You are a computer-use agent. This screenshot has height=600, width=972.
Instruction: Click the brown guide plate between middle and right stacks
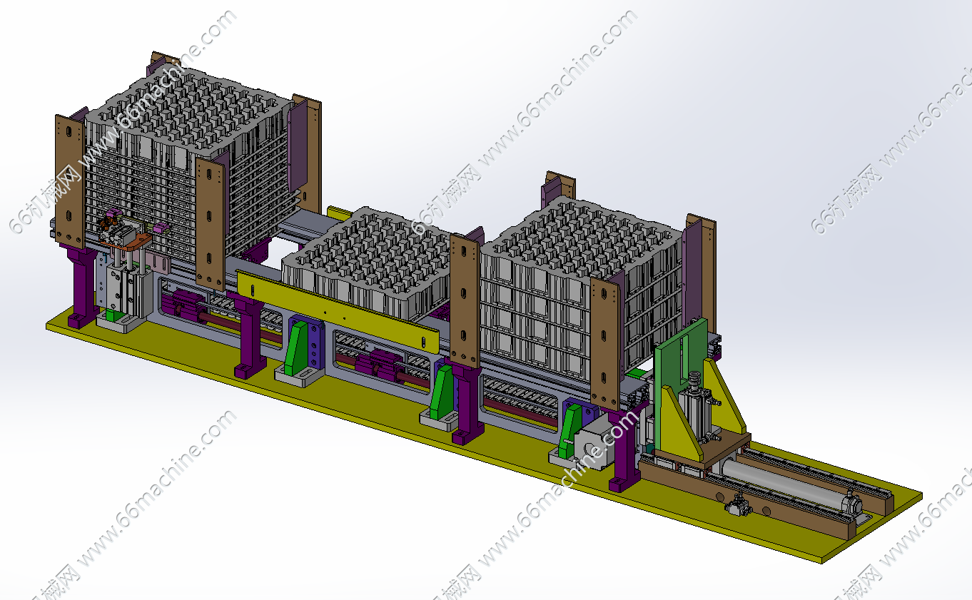click(x=465, y=300)
